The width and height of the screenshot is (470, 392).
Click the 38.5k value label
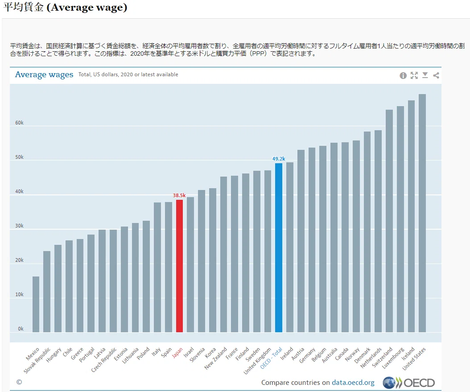pos(179,195)
